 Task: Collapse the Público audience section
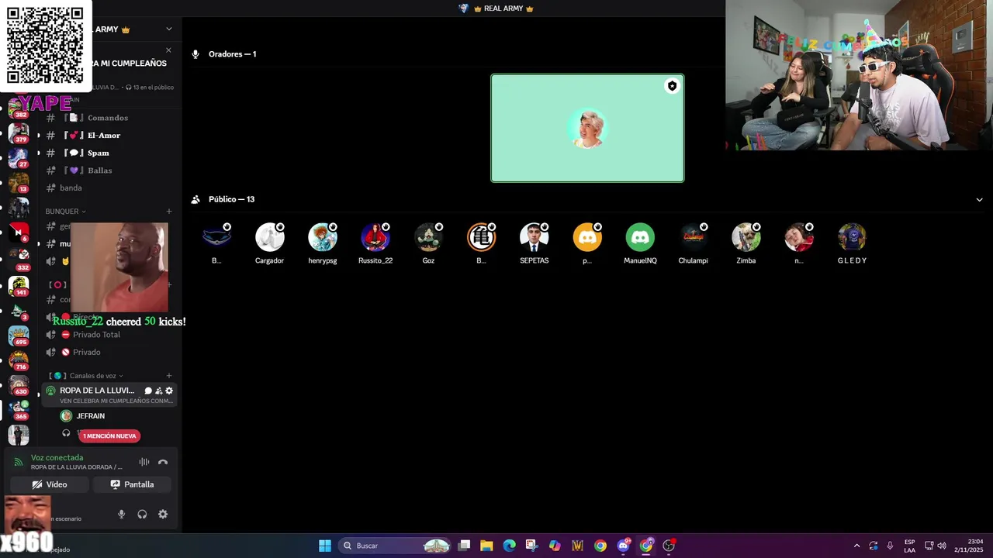click(979, 199)
